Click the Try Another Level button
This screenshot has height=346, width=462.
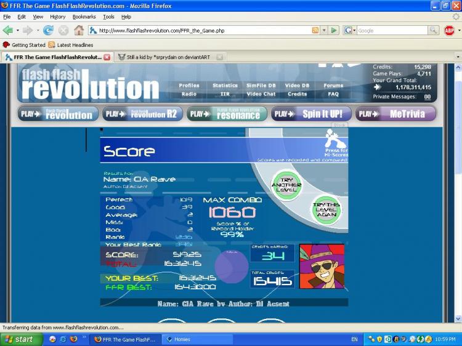(x=286, y=185)
